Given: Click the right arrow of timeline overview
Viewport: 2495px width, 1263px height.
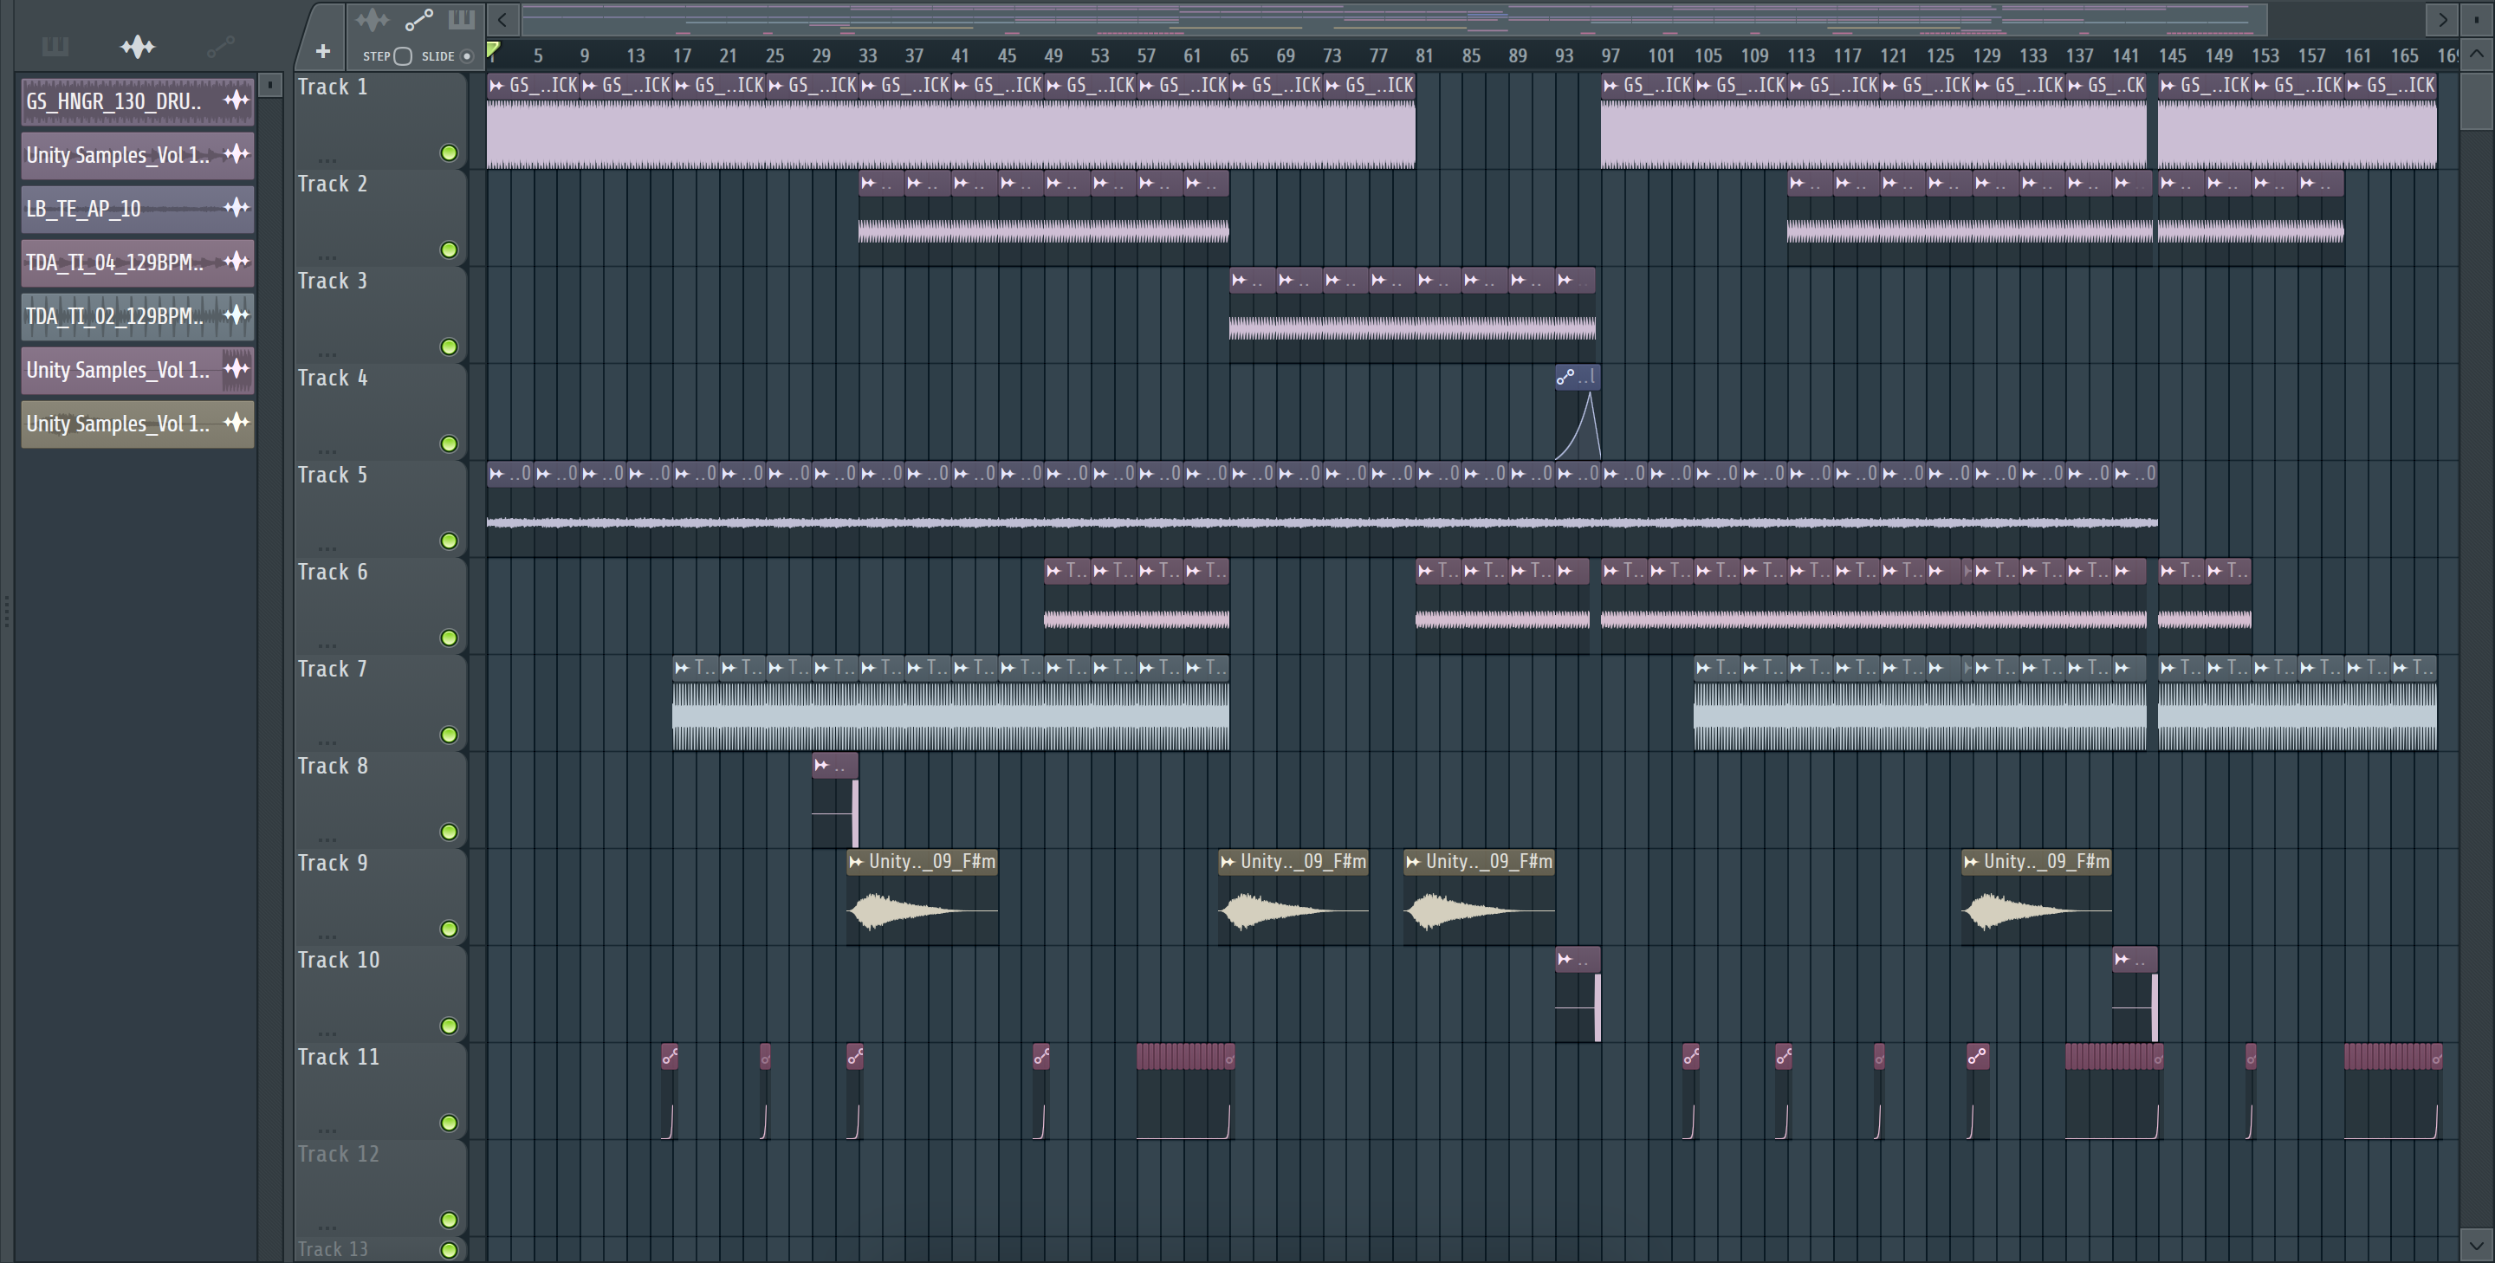Looking at the screenshot, I should [x=2442, y=19].
